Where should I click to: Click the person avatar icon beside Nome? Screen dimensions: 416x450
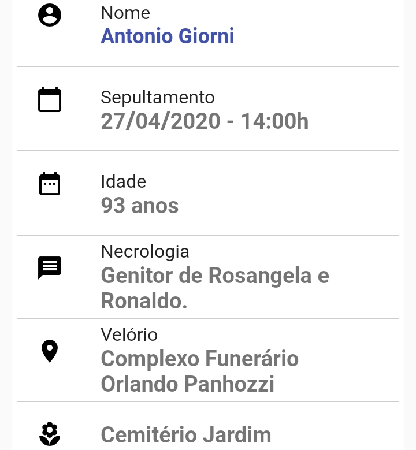coord(49,15)
